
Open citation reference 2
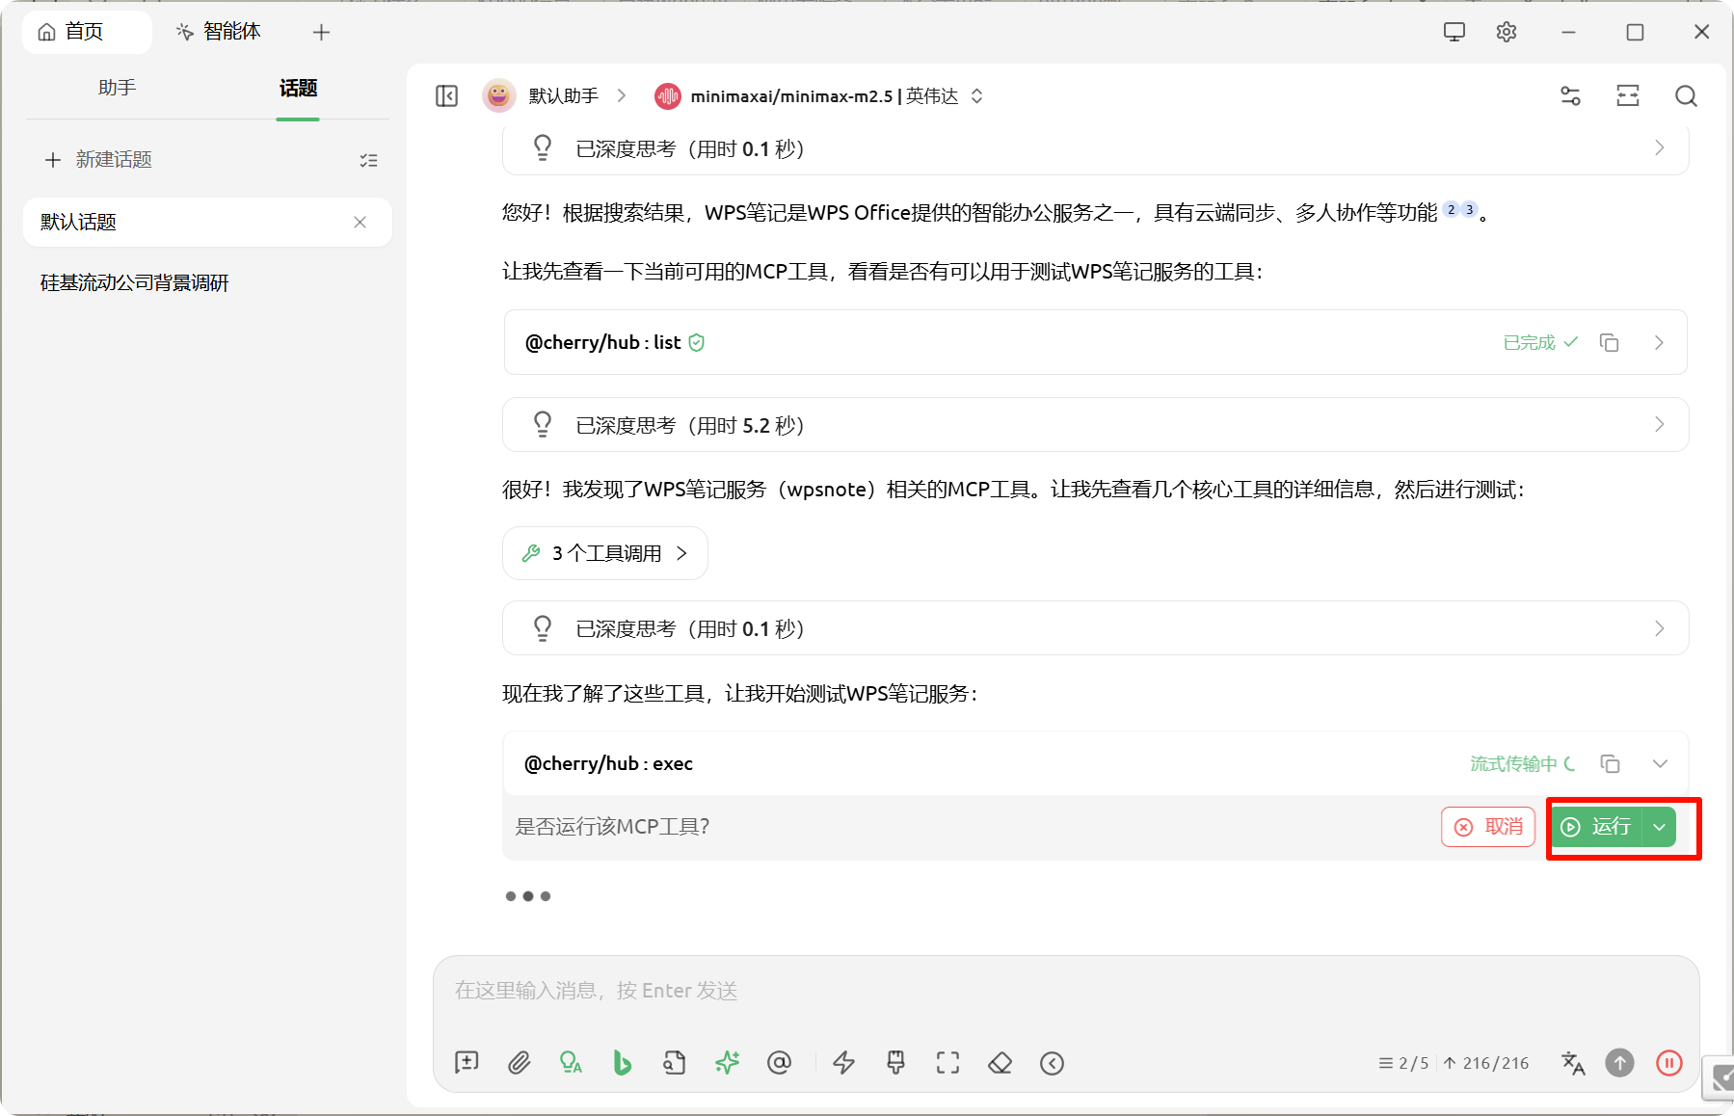pos(1452,210)
